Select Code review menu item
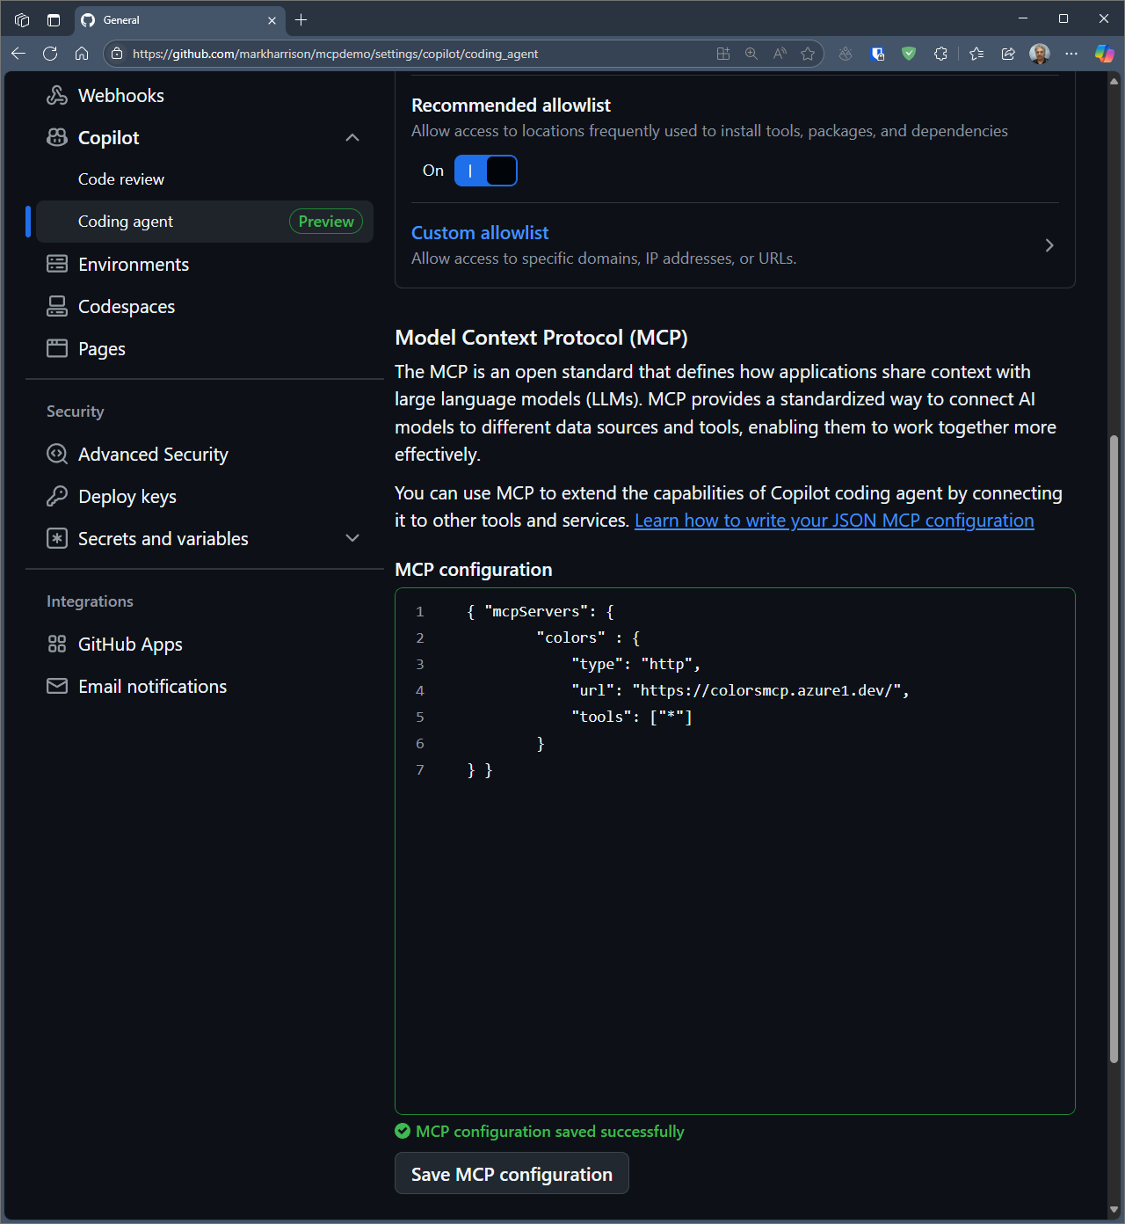Viewport: 1125px width, 1224px height. coord(121,179)
